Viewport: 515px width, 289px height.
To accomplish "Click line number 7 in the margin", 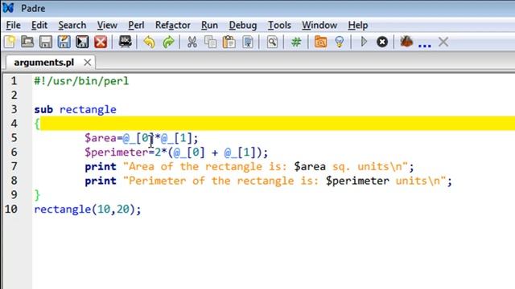I will [x=14, y=166].
